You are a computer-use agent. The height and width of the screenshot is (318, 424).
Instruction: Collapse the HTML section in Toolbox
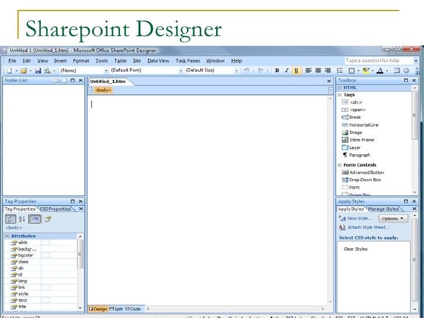(x=340, y=87)
